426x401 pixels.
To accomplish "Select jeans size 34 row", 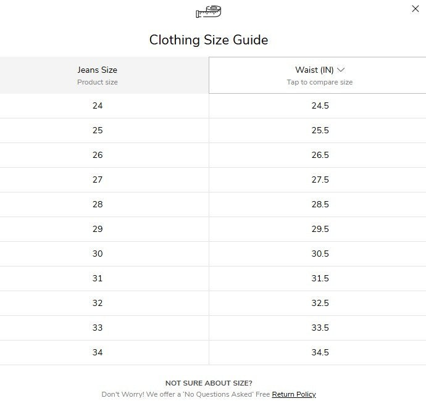I will 98,352.
